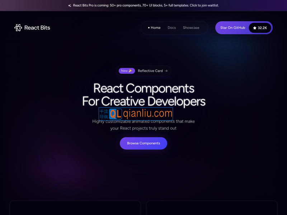The image size is (287, 215).
Task: Select the bottom-right preview card
Action: click(x=212, y=208)
